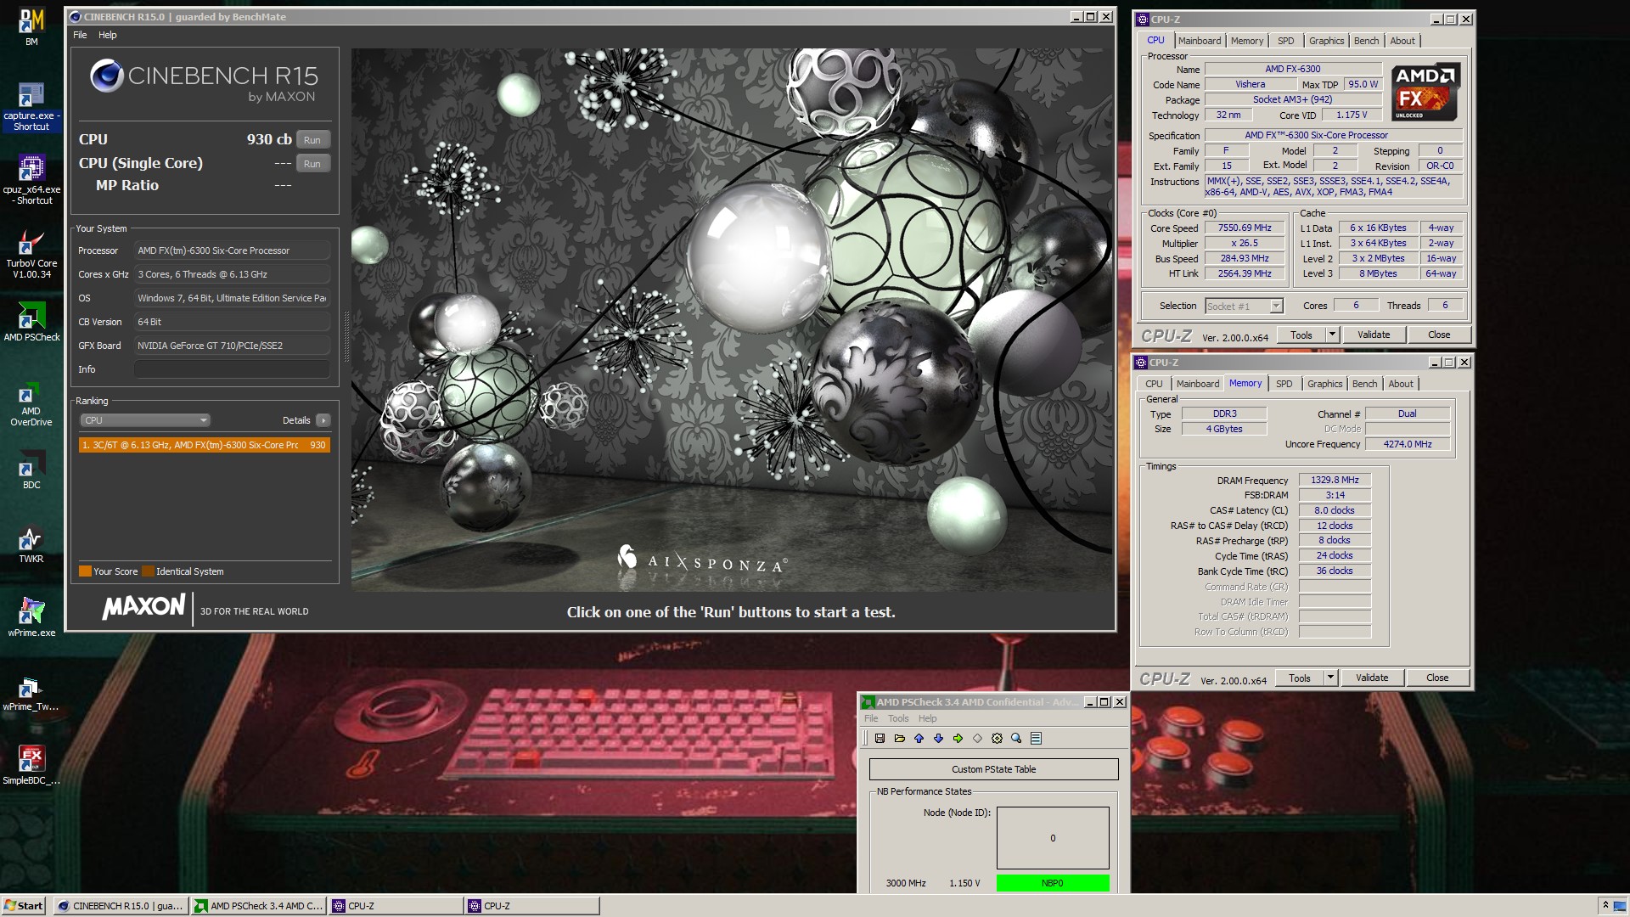Click the diamond icon in PSCheck toolbar
The image size is (1630, 917).
tap(977, 739)
